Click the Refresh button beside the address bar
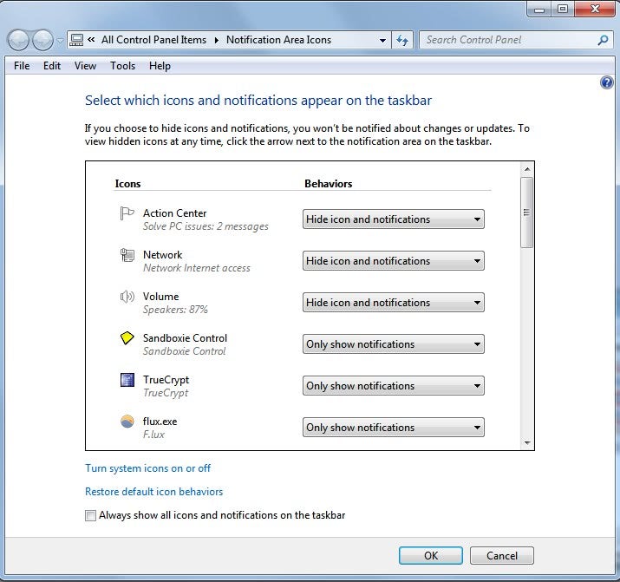Viewport: 620px width, 582px height. (x=402, y=40)
